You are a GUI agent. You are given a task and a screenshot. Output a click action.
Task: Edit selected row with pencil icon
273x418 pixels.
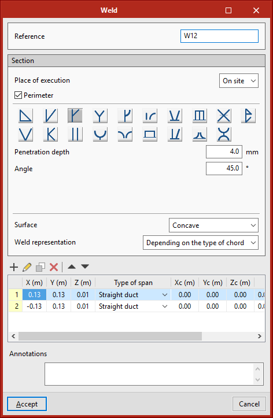pos(27,267)
